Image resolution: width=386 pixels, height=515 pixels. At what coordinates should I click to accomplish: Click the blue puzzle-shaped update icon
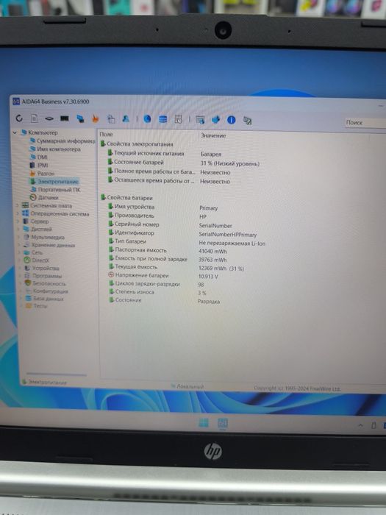215,120
